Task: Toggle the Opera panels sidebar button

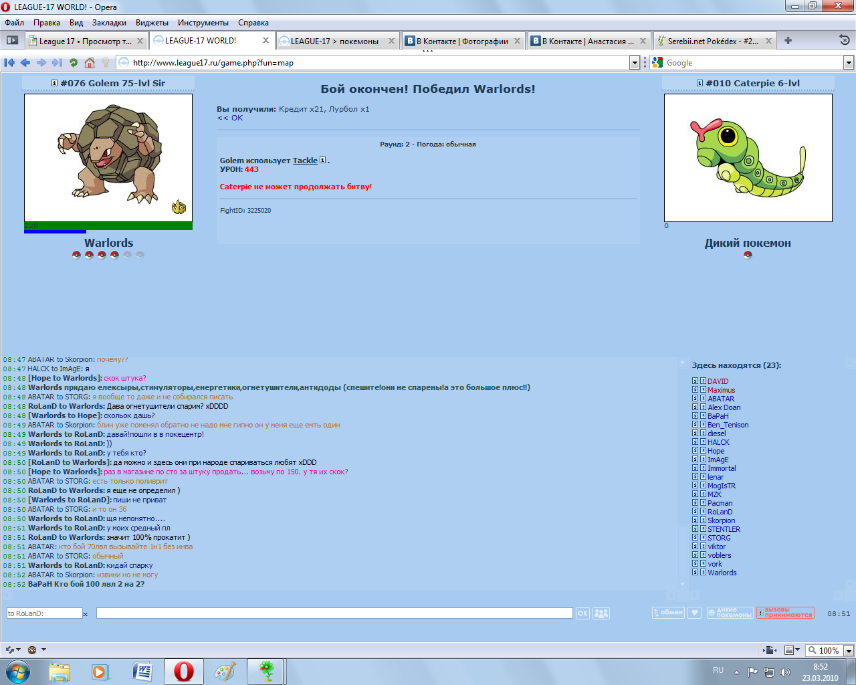Action: pyautogui.click(x=12, y=40)
